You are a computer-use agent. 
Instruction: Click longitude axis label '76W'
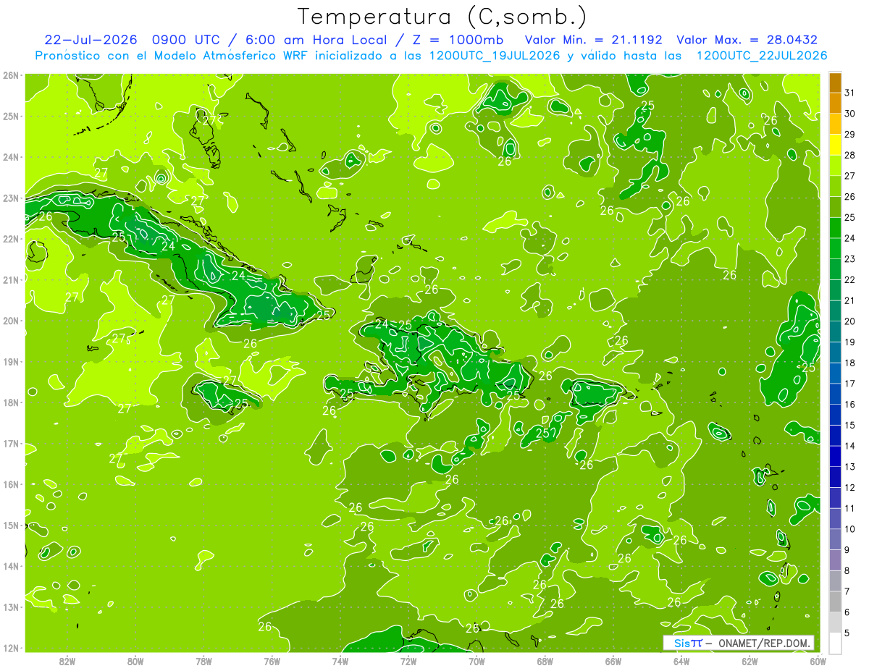tap(272, 660)
